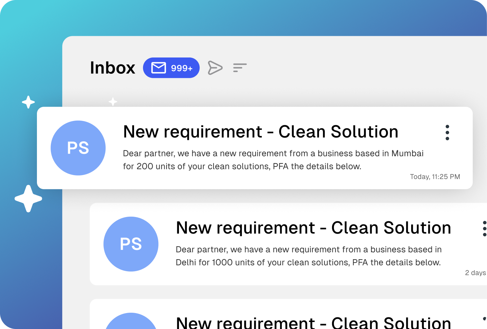The image size is (487, 329).
Task: Click PS avatar on the Delhi requirement email
Action: pos(131,244)
